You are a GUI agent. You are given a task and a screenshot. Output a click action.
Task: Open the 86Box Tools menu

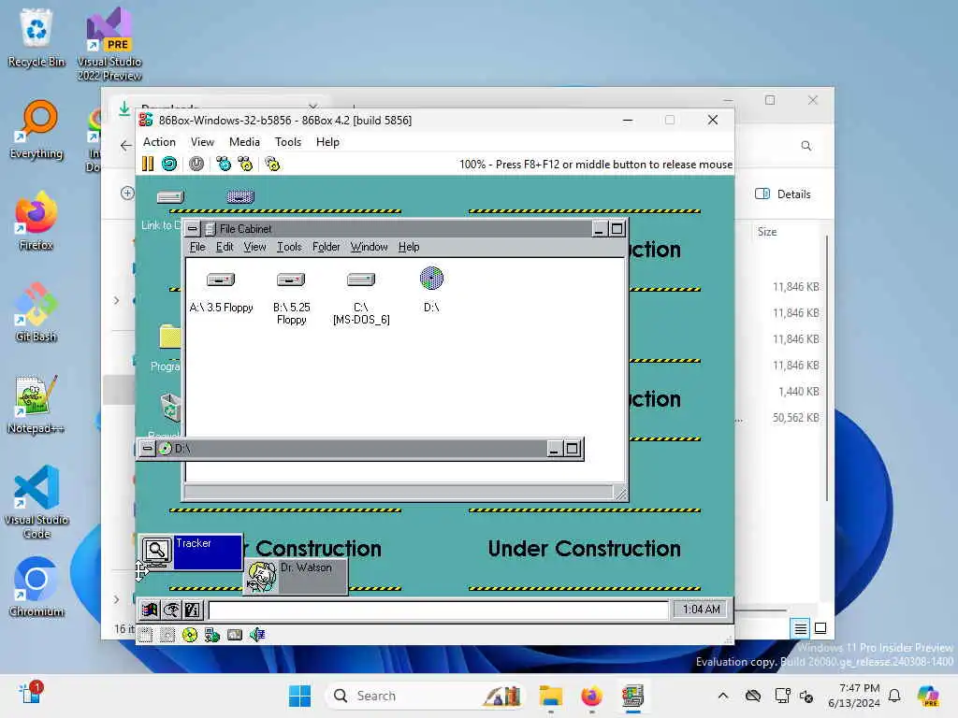click(x=288, y=142)
